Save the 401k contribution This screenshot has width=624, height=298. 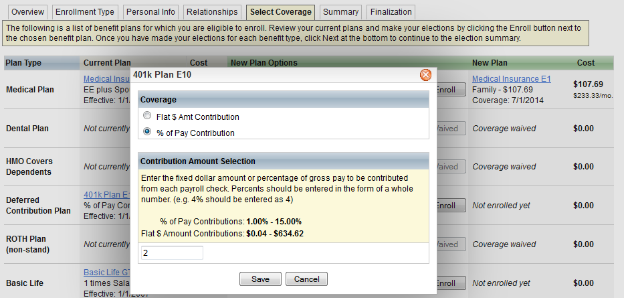[260, 279]
